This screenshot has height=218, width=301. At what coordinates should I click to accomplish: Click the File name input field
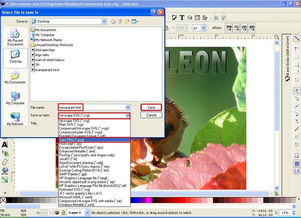point(92,108)
